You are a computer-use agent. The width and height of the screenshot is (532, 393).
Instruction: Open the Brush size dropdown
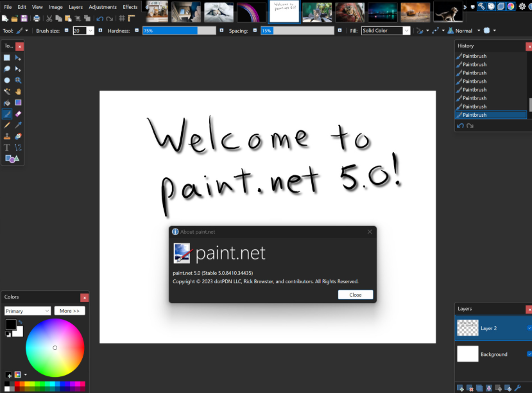90,31
